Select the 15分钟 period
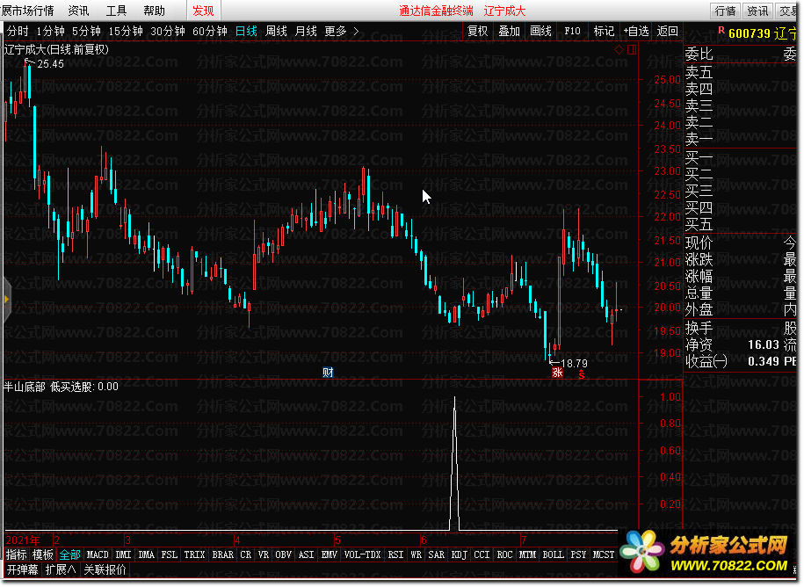The height and width of the screenshot is (587, 804). click(126, 32)
